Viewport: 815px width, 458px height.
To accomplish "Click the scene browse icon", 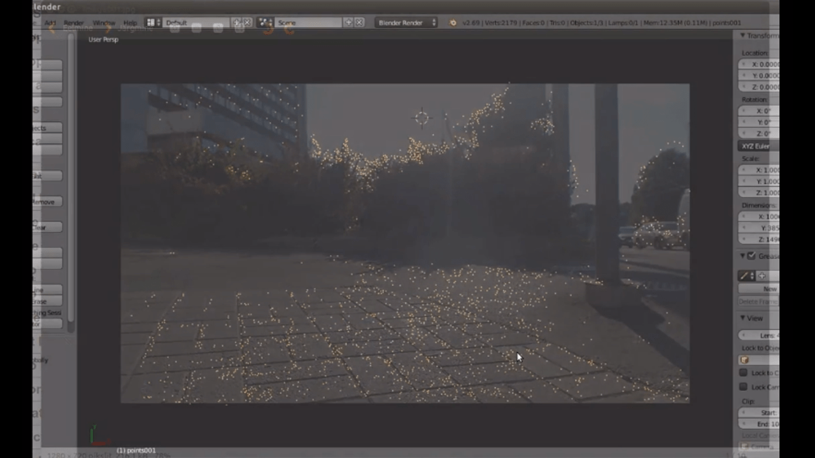I will 266,23.
